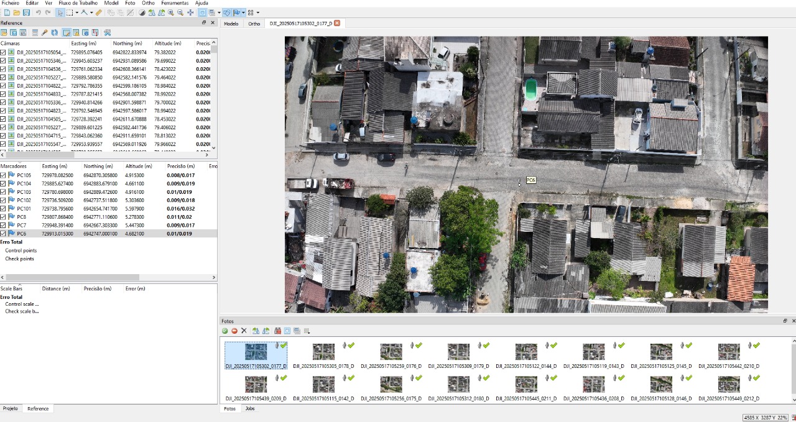Activate the Ruler measurement tool

(99, 12)
